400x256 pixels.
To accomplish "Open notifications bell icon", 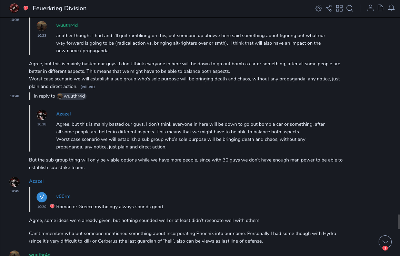I will tap(391, 8).
